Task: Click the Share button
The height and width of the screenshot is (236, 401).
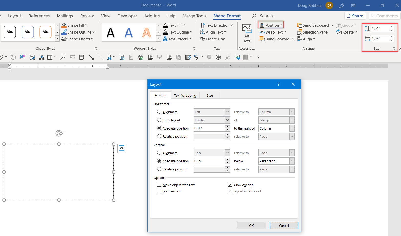Action: pos(355,16)
